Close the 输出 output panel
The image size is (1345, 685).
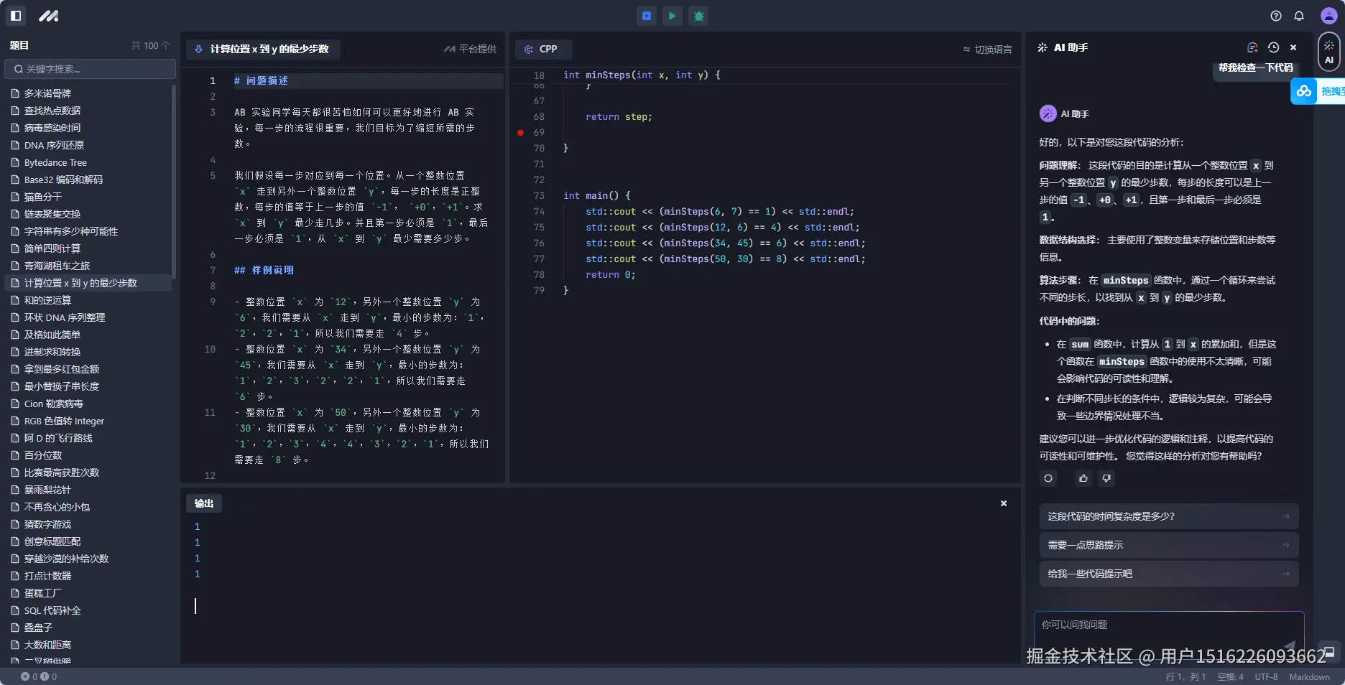(x=1004, y=503)
